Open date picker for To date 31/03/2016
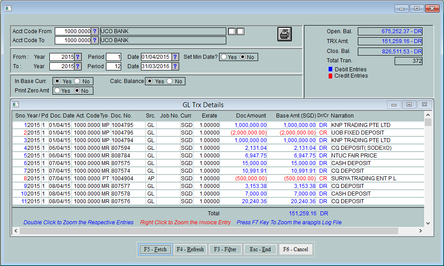The image size is (444, 266). pos(175,66)
